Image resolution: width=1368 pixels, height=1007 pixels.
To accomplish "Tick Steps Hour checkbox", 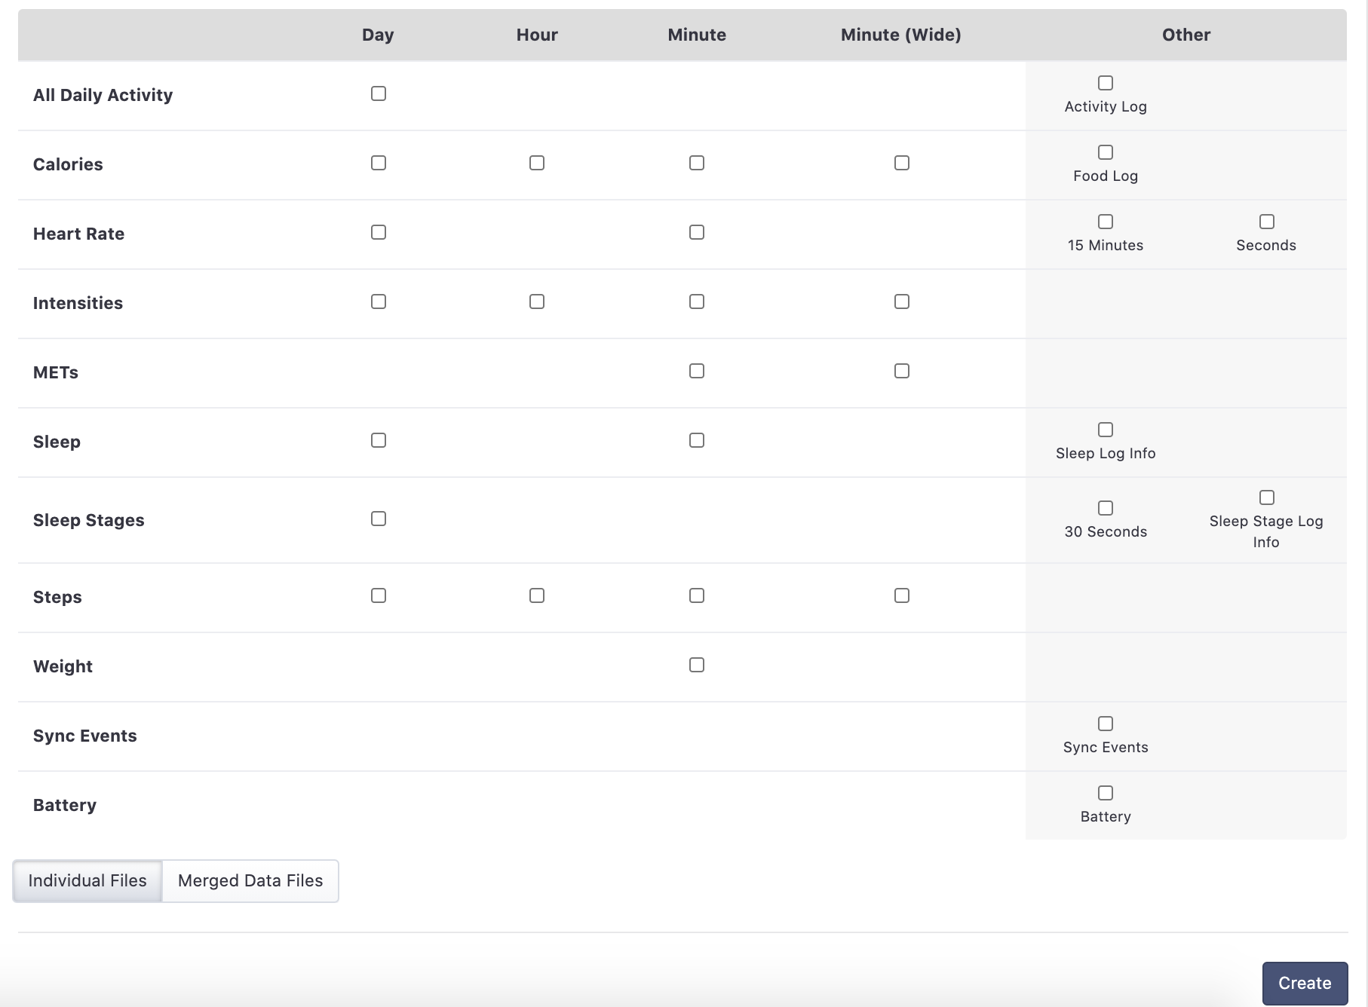I will (537, 595).
